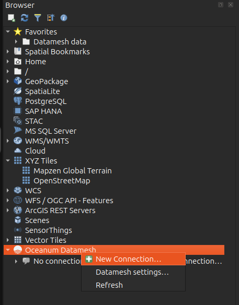Open the Filter Browser funnel icon
Image resolution: width=239 pixels, height=305 pixels.
(x=38, y=18)
